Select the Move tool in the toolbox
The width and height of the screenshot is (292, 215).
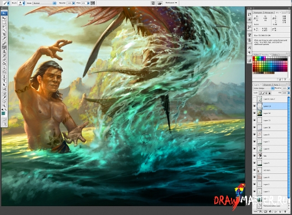[4, 18]
